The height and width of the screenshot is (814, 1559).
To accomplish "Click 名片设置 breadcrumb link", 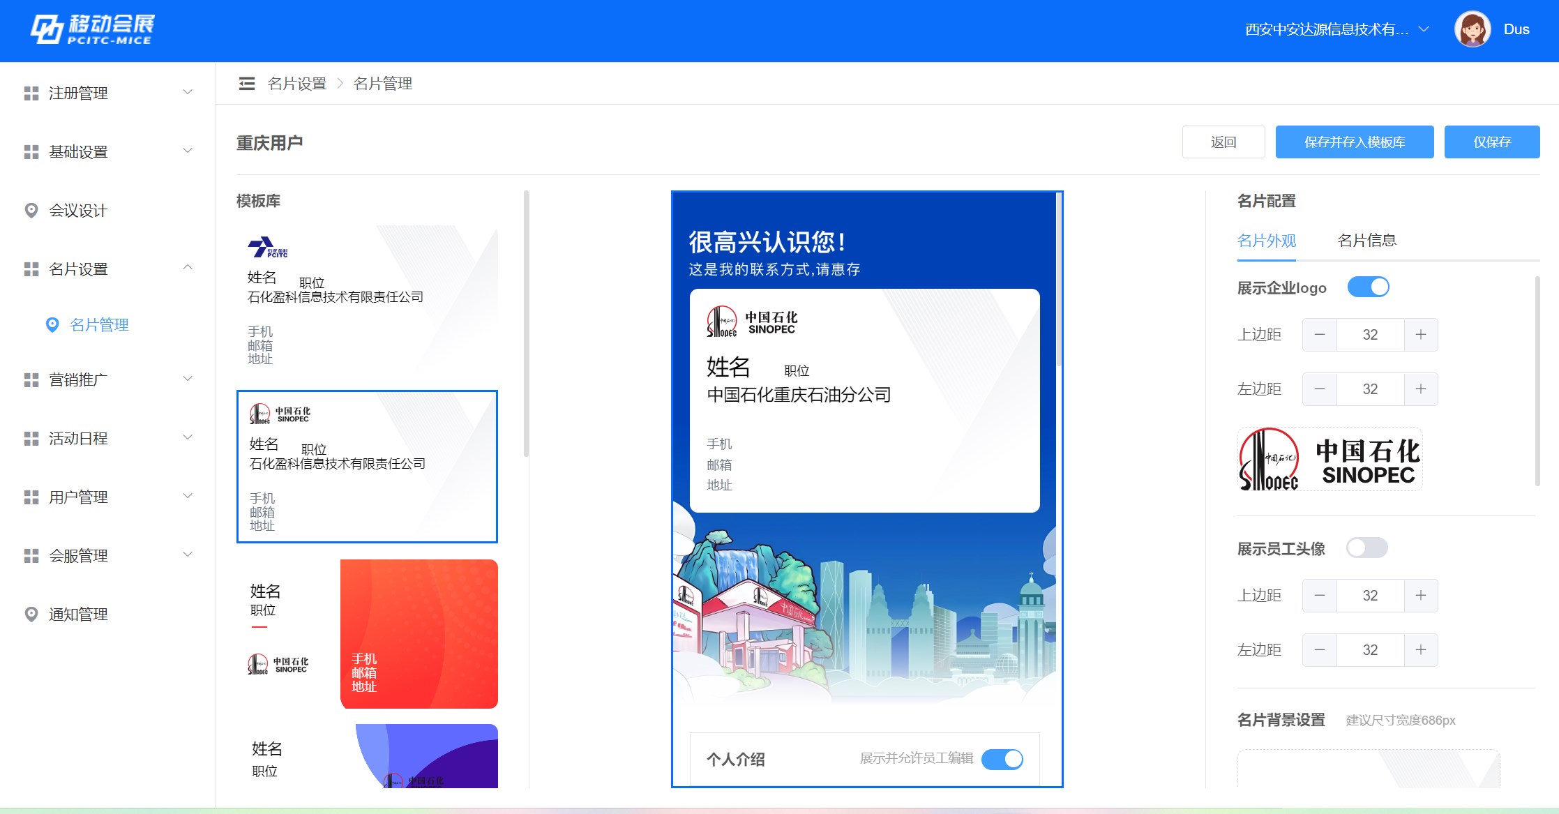I will (x=297, y=84).
